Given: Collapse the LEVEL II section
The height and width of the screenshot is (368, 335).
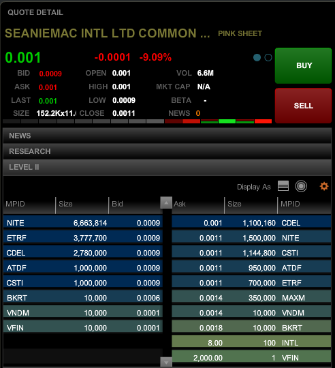Looking at the screenshot, I should (167, 167).
